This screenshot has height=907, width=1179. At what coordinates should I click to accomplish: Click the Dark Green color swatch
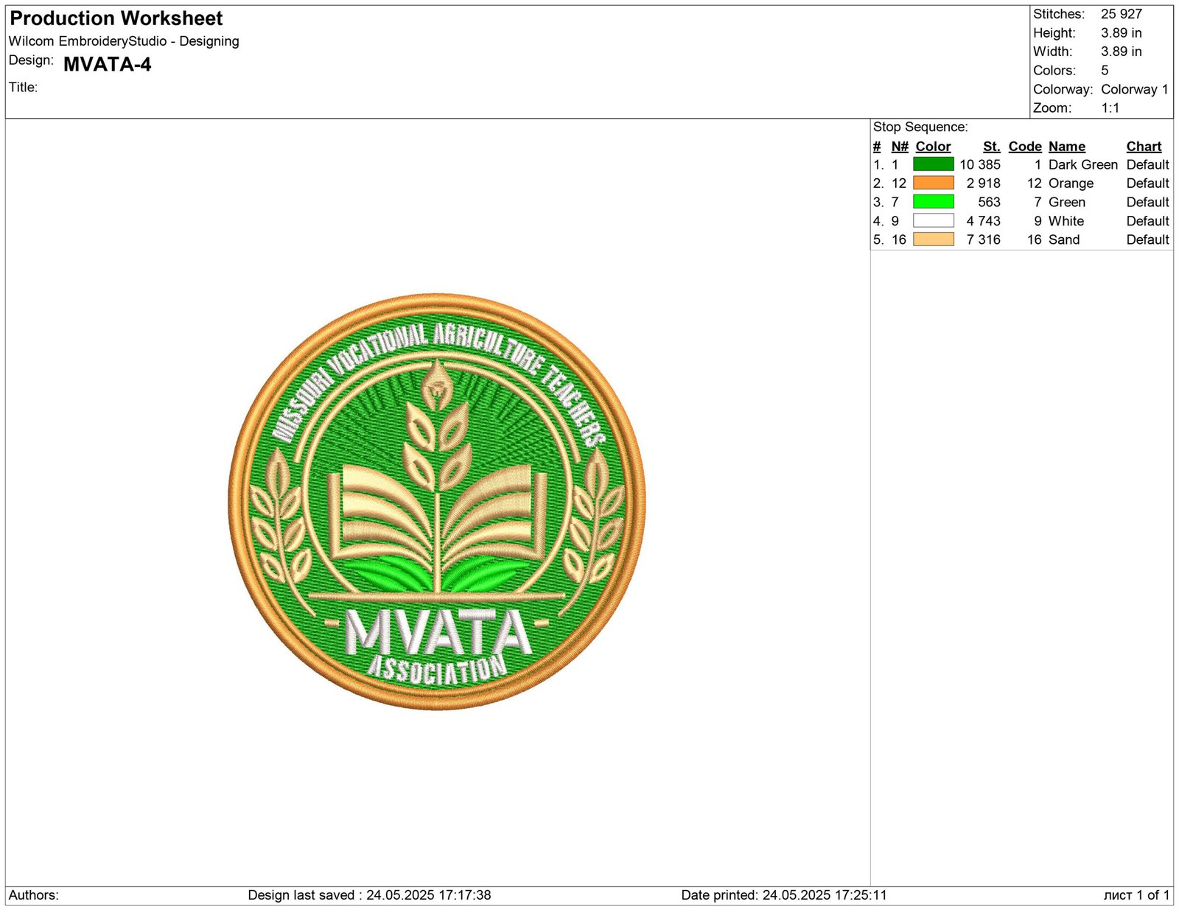[x=933, y=164]
